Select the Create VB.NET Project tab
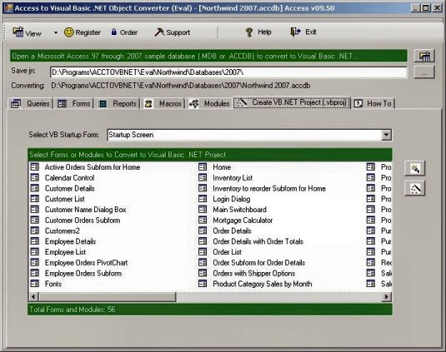Viewport: 446px width, 352px height. point(292,102)
